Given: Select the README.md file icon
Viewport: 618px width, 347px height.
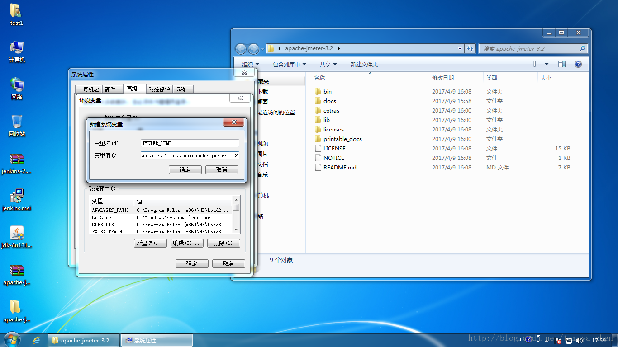Looking at the screenshot, I should (x=317, y=167).
